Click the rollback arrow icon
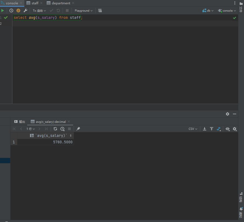The width and height of the screenshot is (244, 222). 58,11
